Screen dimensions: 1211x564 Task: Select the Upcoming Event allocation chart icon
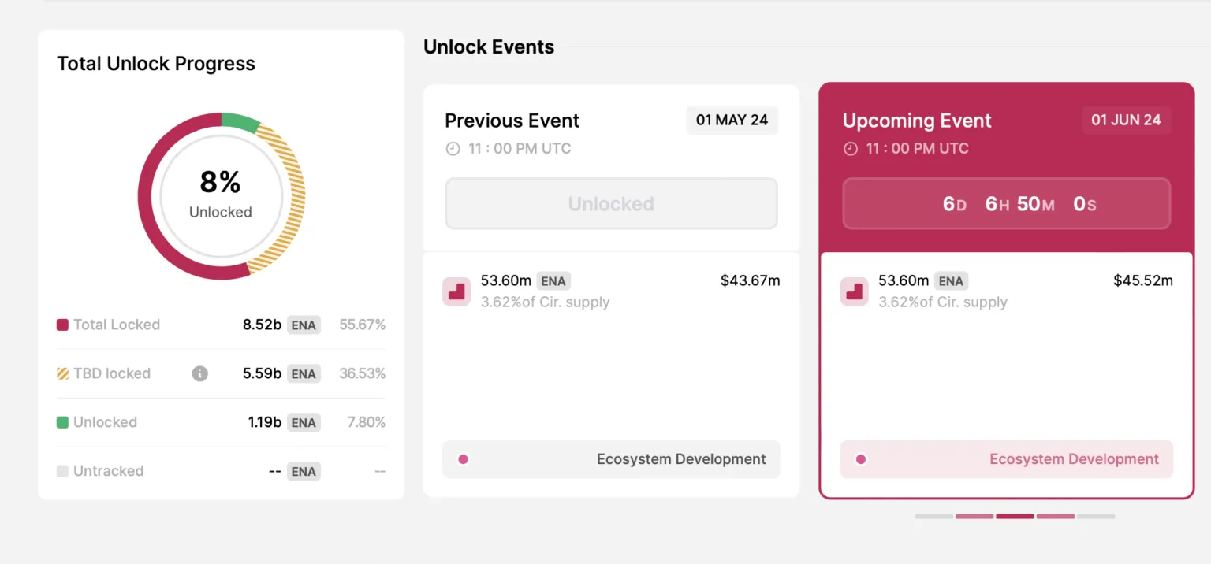854,291
